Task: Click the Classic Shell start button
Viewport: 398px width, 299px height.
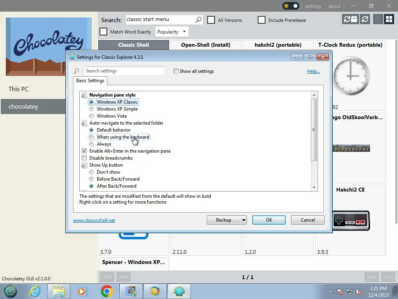Action: (x=10, y=291)
